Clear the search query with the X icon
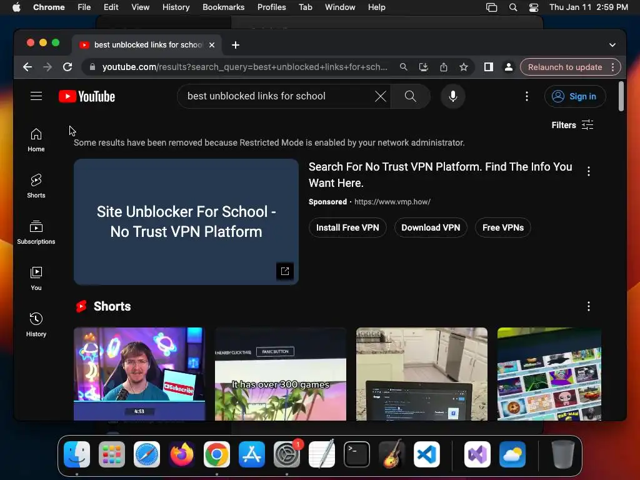The width and height of the screenshot is (640, 480). pyautogui.click(x=380, y=96)
